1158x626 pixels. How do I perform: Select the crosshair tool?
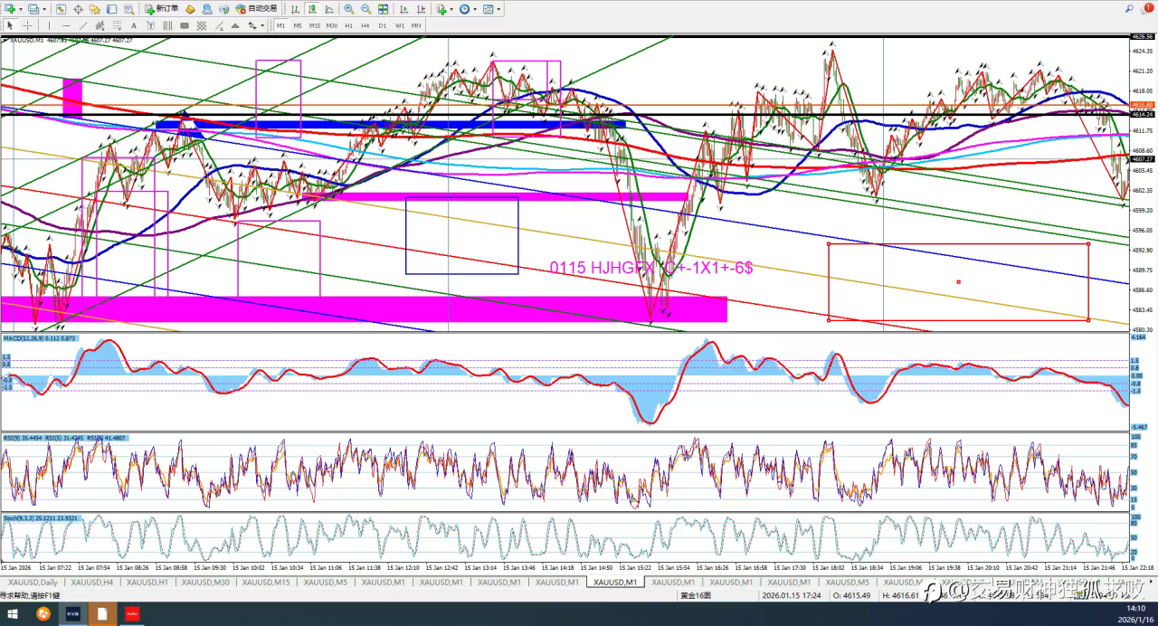[x=27, y=25]
